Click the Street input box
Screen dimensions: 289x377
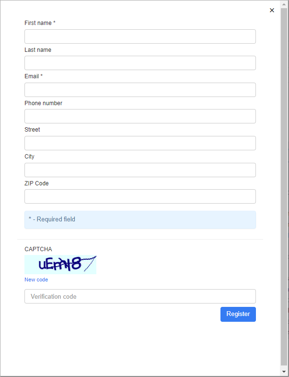[140, 143]
